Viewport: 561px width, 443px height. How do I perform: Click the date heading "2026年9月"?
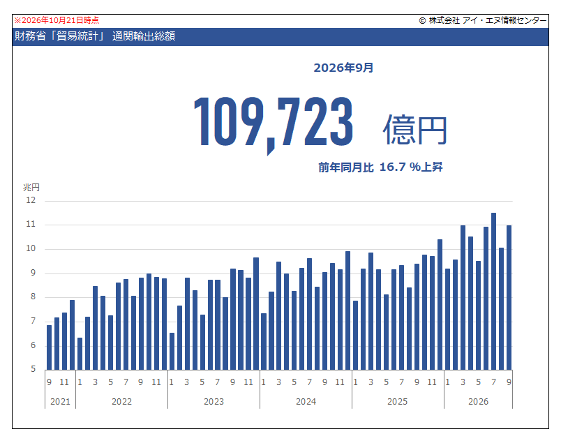[343, 68]
